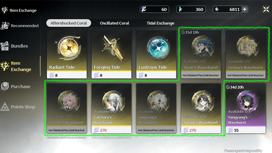Screen dimensions: 272x153
Task: Select the Aftershocked Coral tab
Action: click(x=68, y=23)
